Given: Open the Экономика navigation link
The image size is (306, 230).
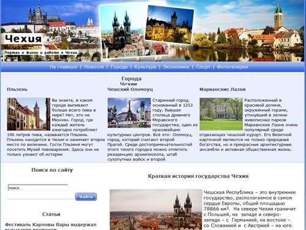Looking at the screenshot, I should [176, 67].
